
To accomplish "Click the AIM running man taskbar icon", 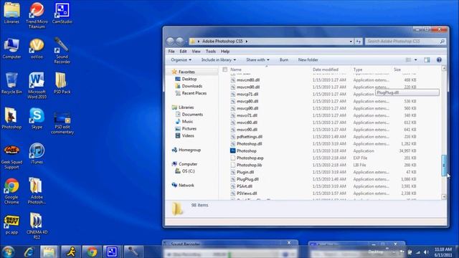I will coord(71,252).
